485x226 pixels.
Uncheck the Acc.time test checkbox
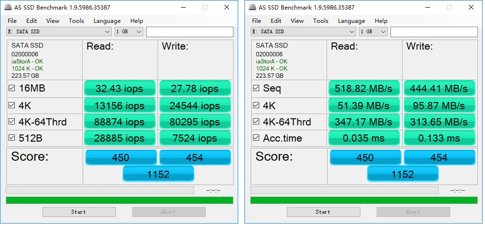(x=256, y=138)
